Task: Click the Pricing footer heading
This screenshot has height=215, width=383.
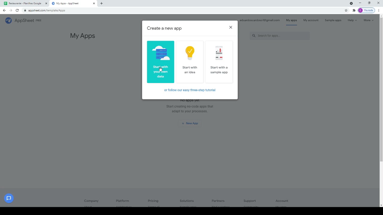Action: (x=153, y=201)
